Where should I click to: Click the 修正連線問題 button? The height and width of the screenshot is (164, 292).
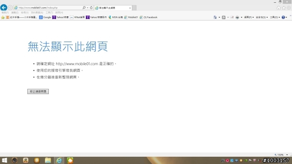coord(38,92)
